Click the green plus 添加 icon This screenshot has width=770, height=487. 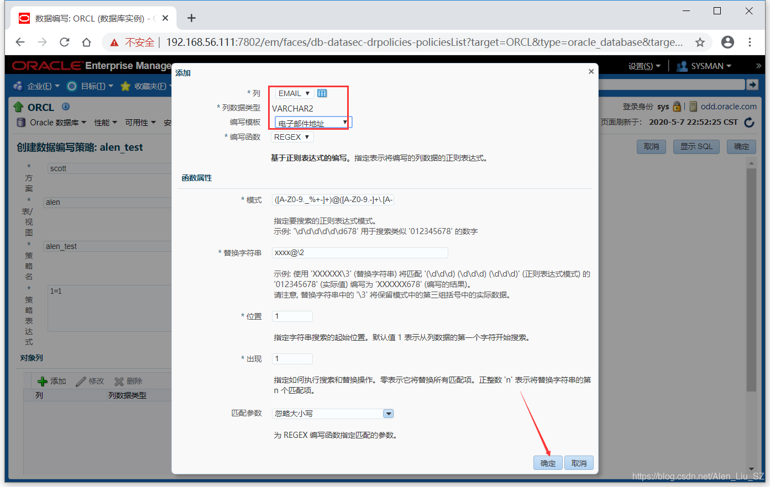(x=43, y=381)
